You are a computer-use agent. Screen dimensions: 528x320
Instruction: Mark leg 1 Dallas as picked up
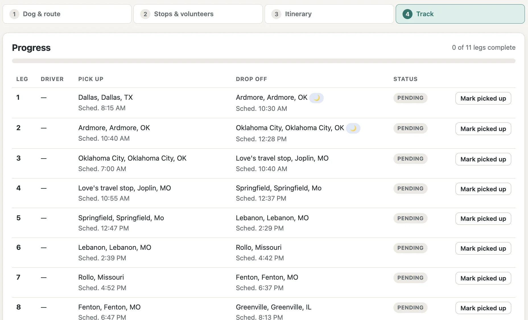point(483,98)
